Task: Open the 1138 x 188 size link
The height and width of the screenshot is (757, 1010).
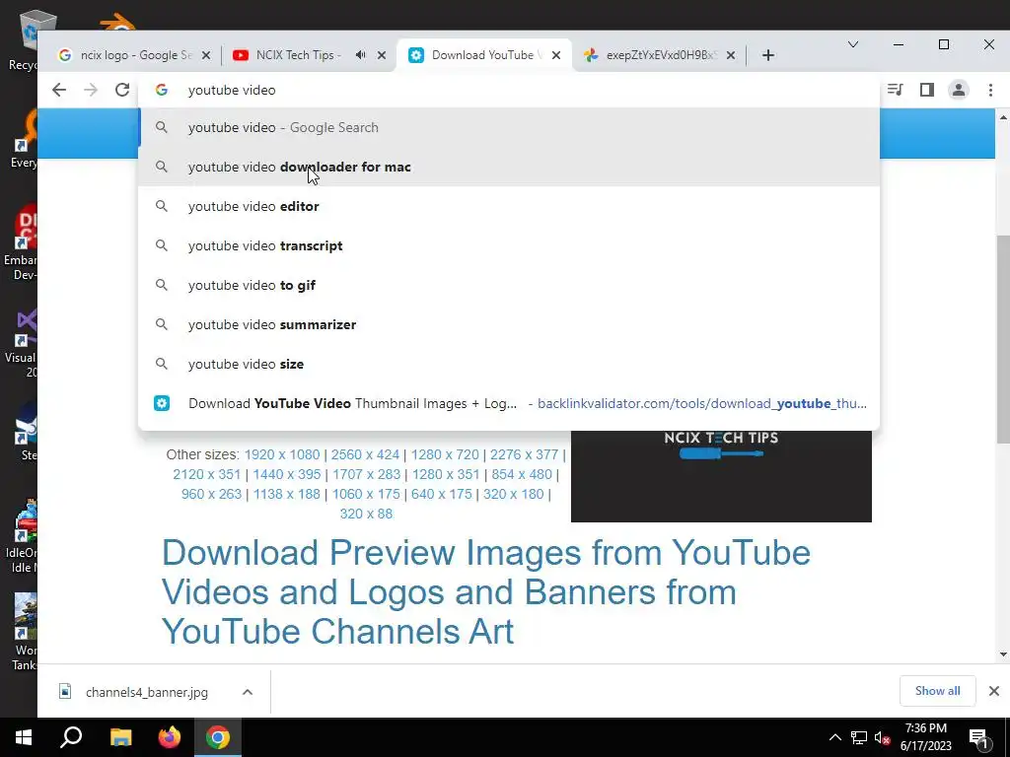Action: (287, 495)
